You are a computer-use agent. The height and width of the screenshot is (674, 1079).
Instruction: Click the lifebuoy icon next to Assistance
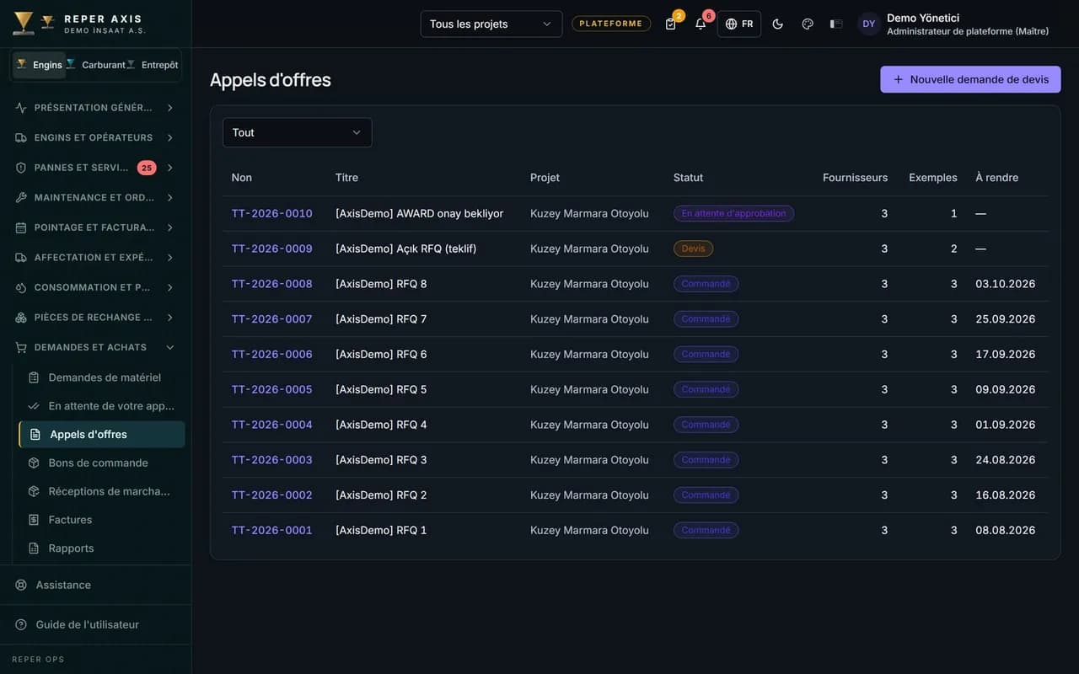pos(21,585)
